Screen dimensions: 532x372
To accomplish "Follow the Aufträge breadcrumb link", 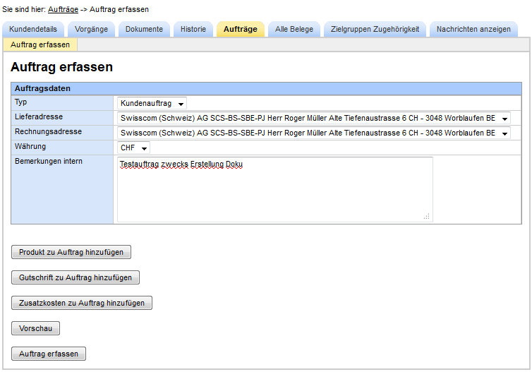I will tap(63, 9).
